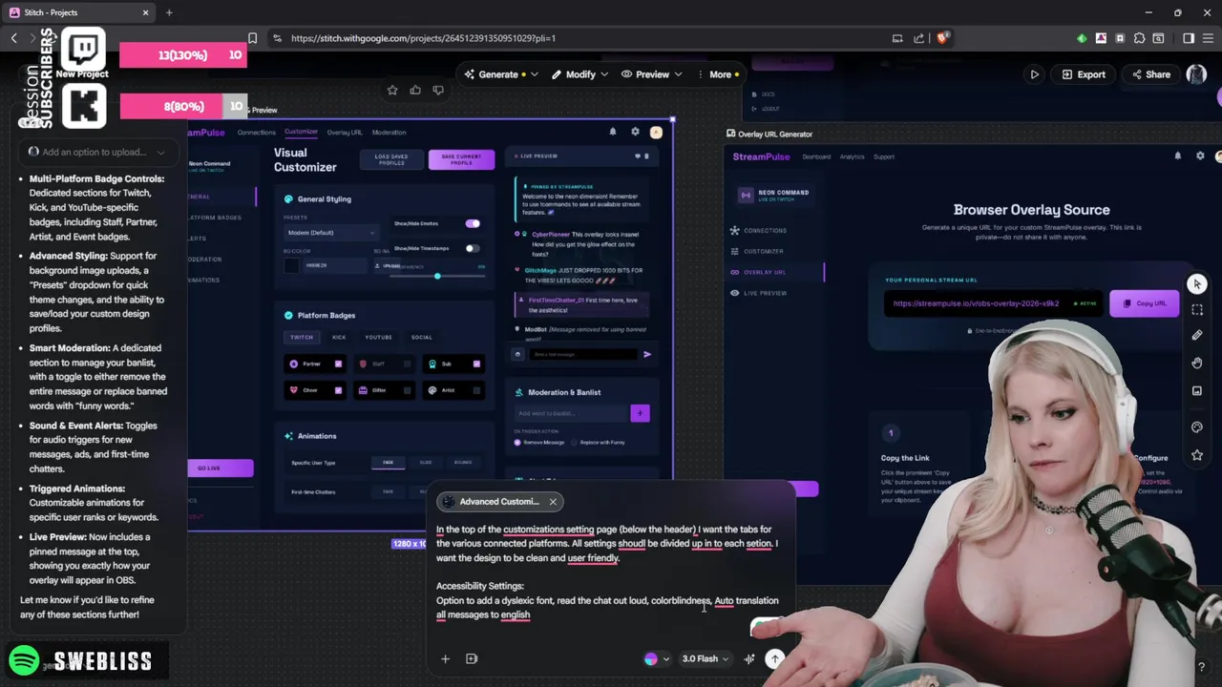Viewport: 1222px width, 687px height.
Task: Click the bell icon in Customizer frame
Action: pyautogui.click(x=613, y=132)
